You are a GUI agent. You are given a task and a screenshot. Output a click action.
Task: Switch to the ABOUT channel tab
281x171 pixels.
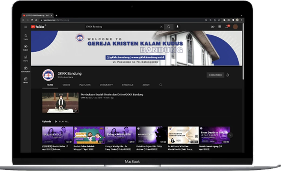tap(146, 85)
